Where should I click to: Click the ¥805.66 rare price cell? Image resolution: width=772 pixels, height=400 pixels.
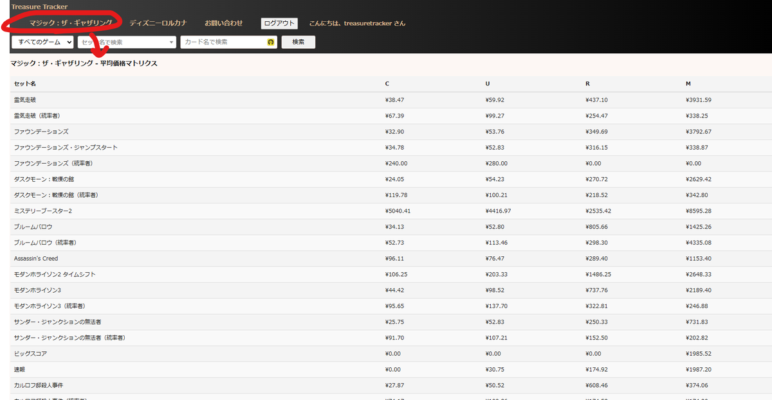[x=596, y=227]
